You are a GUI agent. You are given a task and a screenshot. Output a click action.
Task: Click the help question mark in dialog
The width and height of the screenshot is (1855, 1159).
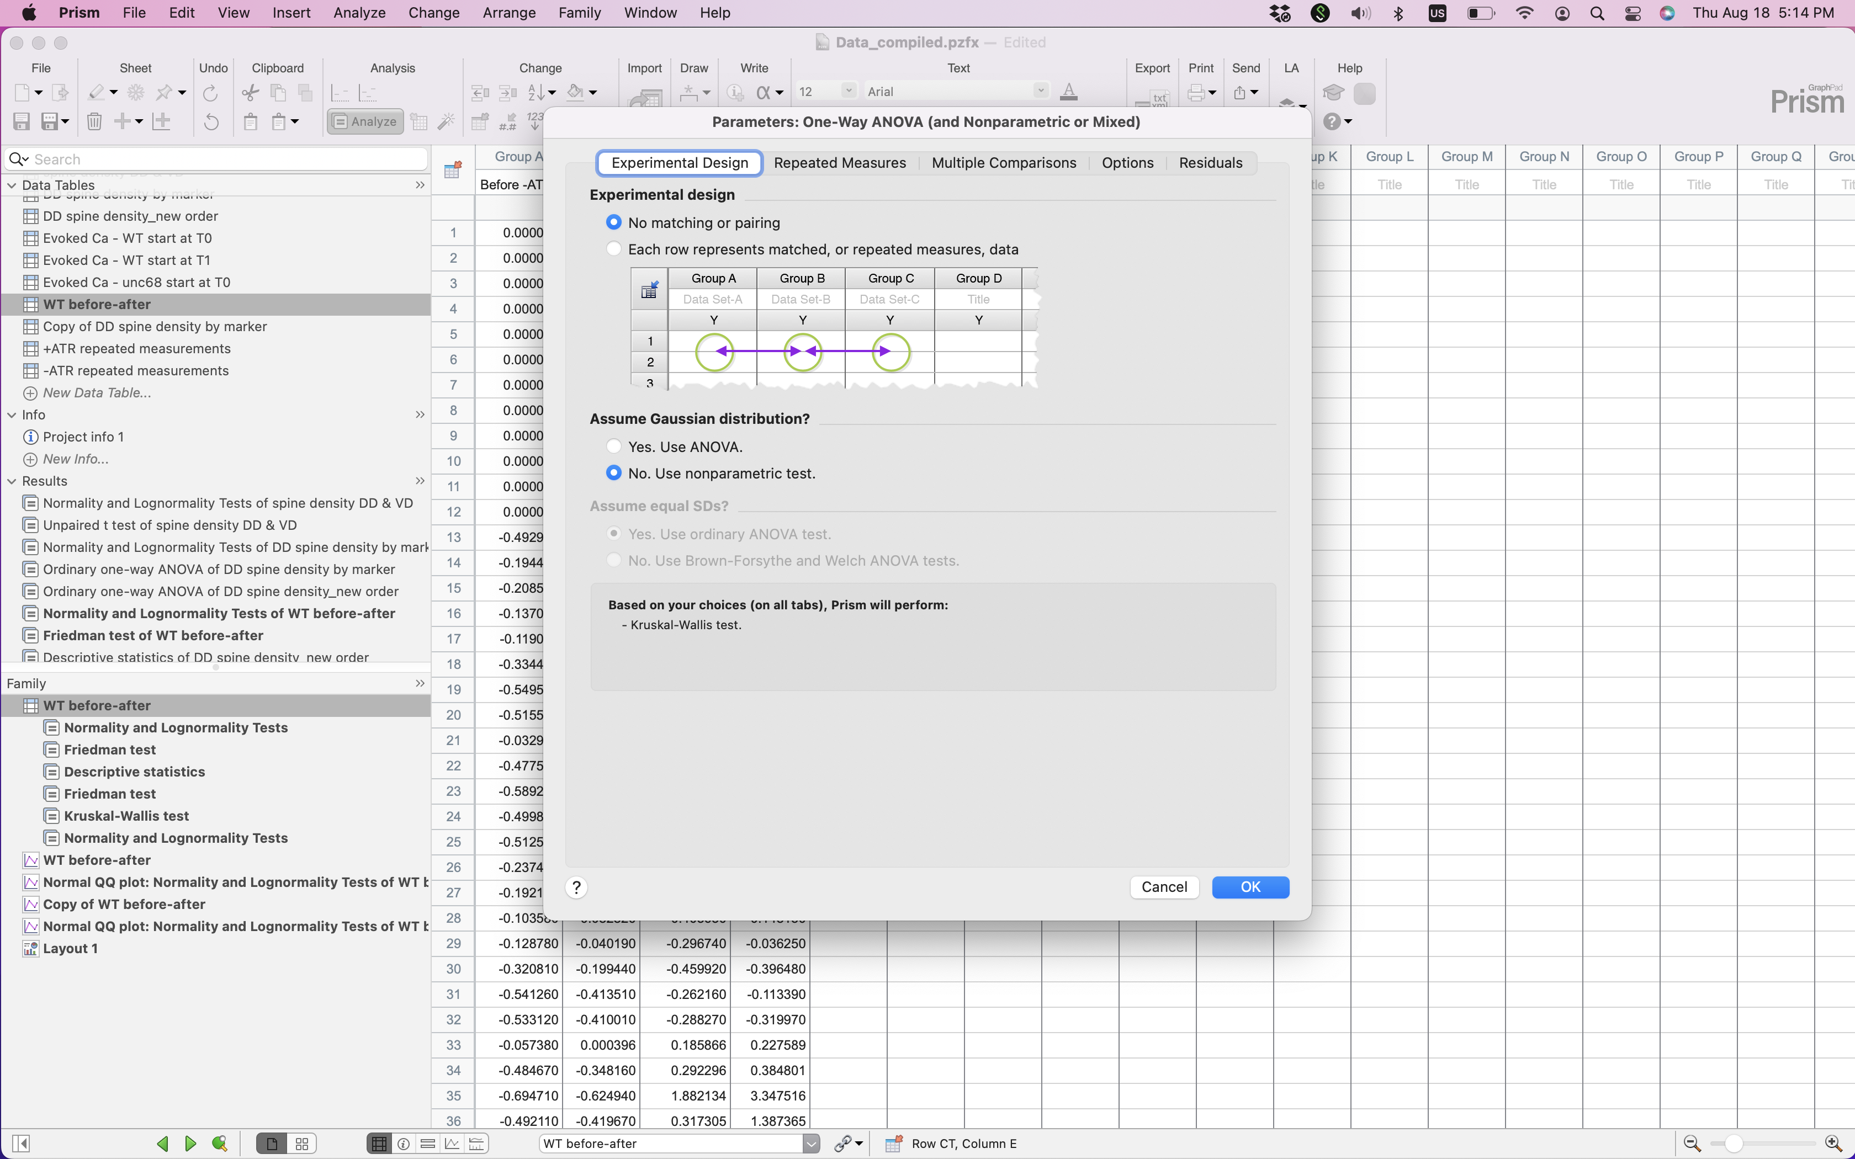(576, 887)
